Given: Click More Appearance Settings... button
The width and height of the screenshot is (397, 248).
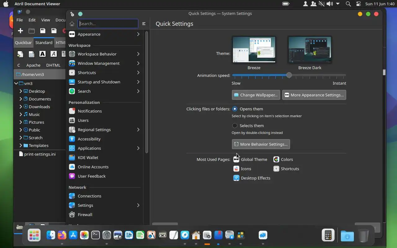Looking at the screenshot, I should click(314, 95).
